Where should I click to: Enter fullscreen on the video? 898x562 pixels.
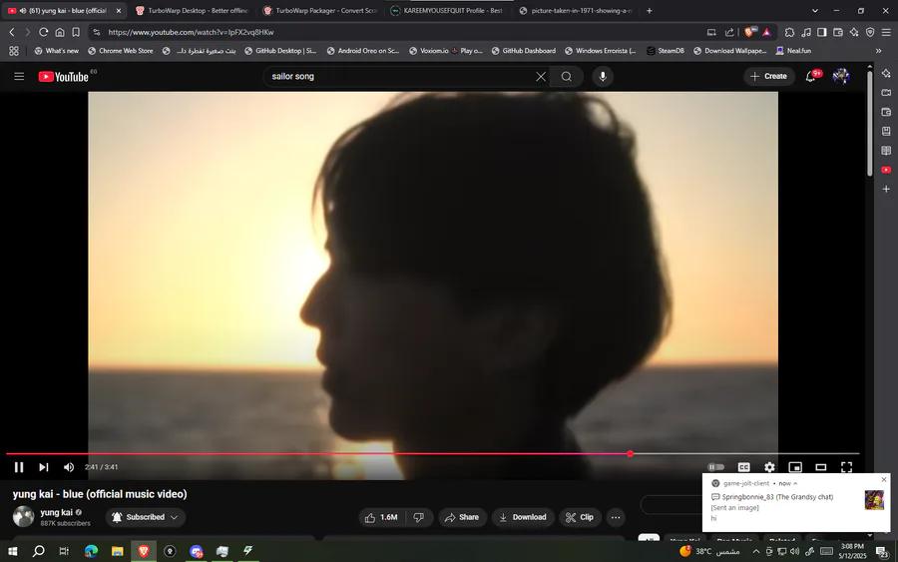click(x=846, y=467)
